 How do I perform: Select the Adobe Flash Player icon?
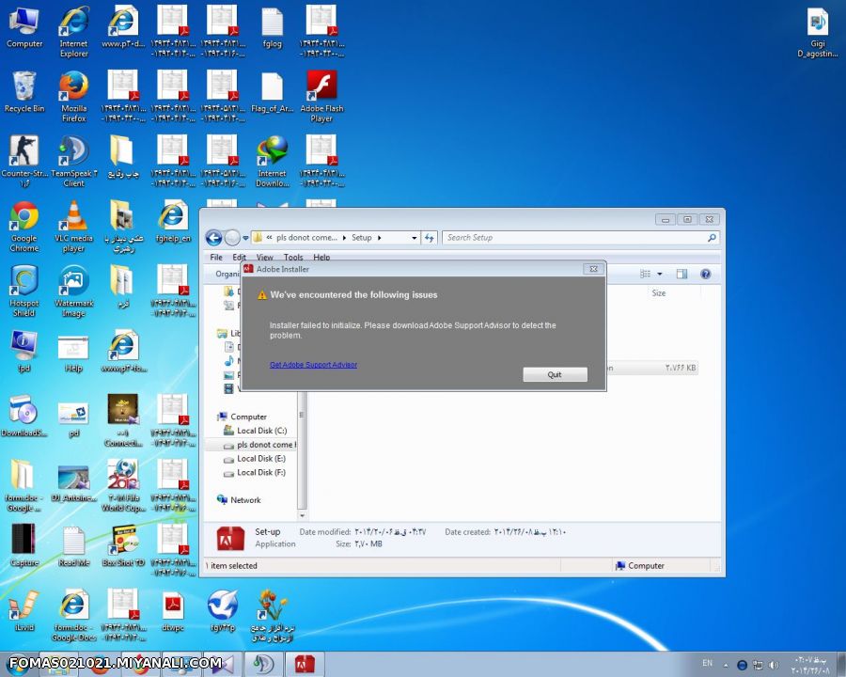pos(321,96)
